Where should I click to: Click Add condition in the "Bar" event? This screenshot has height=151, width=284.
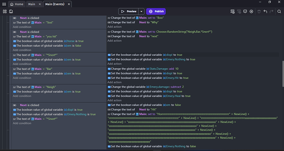click(22, 78)
